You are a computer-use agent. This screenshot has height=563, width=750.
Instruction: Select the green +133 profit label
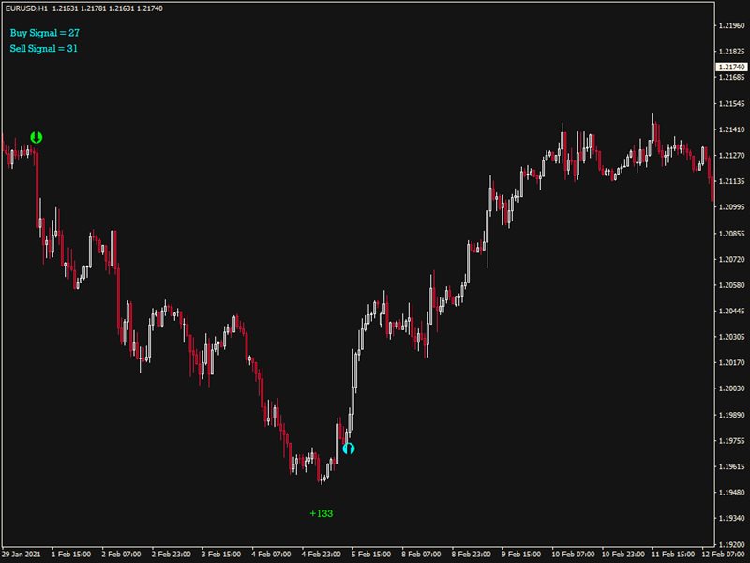tap(322, 513)
